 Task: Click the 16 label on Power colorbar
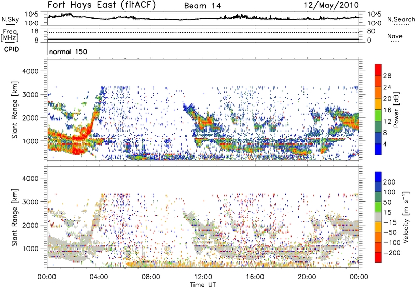click(387, 110)
